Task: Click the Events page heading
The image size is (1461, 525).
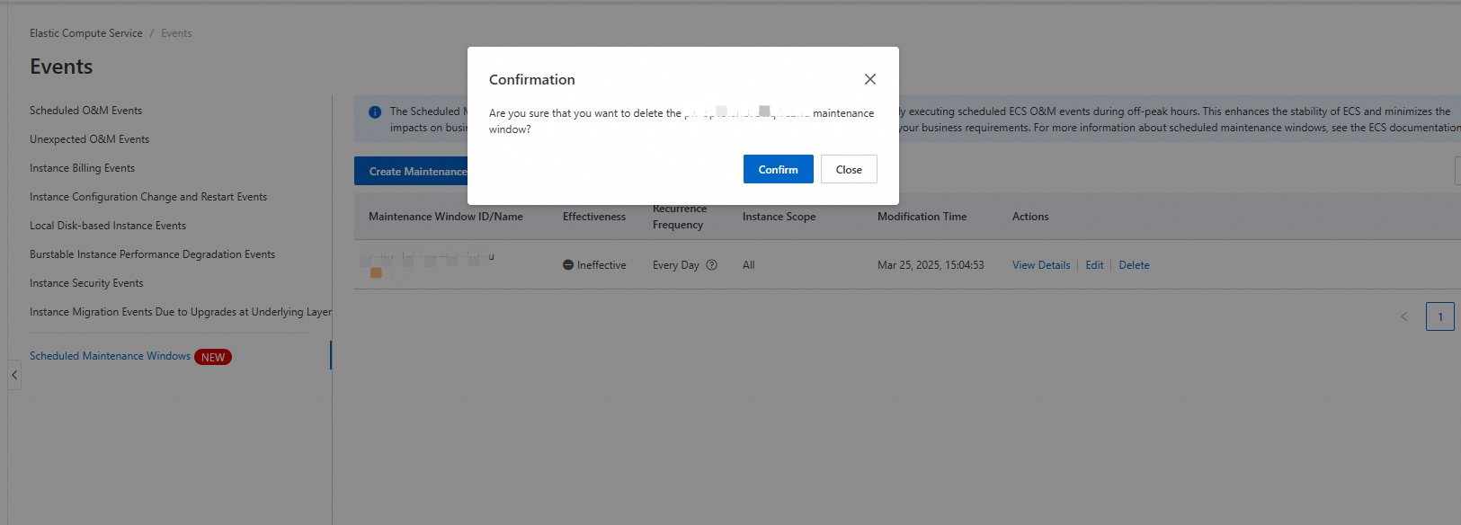Action: (61, 67)
